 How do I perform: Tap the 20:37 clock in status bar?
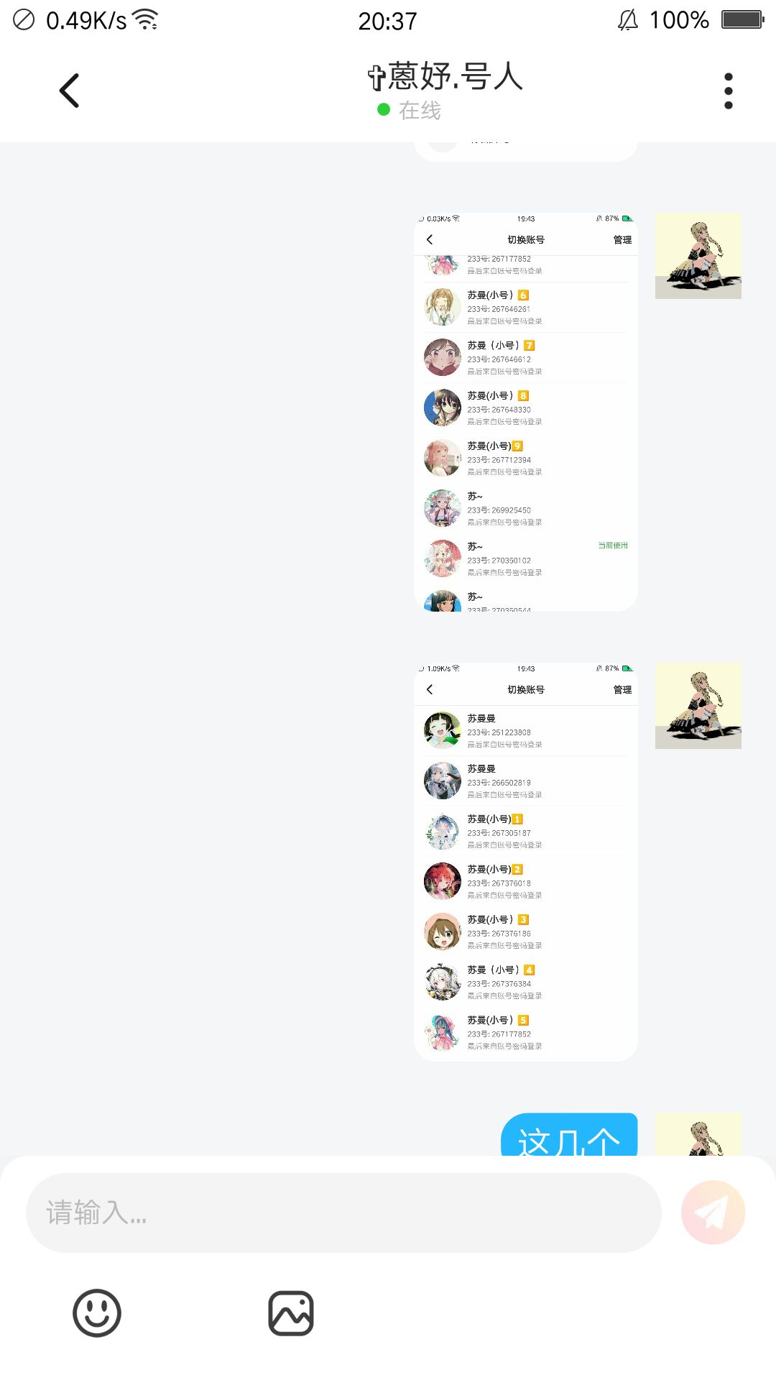[387, 21]
